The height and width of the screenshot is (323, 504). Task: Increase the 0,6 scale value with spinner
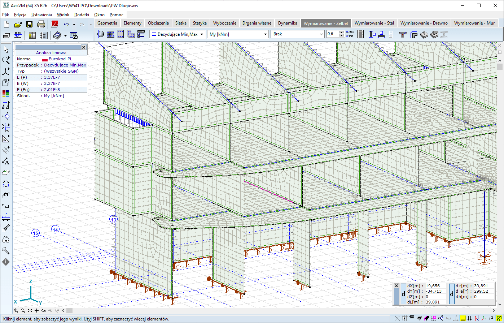[341, 33]
